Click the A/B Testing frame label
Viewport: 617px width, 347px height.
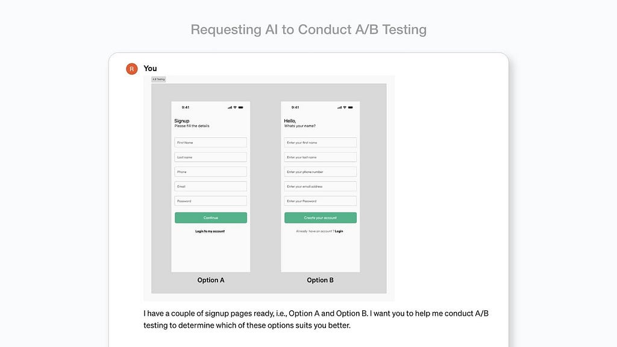pyautogui.click(x=158, y=79)
